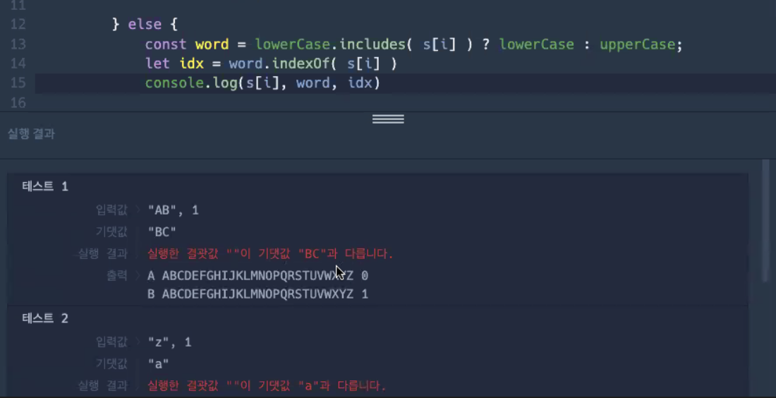
Task: Click test 1 expected value '"BC"'
Action: point(162,231)
